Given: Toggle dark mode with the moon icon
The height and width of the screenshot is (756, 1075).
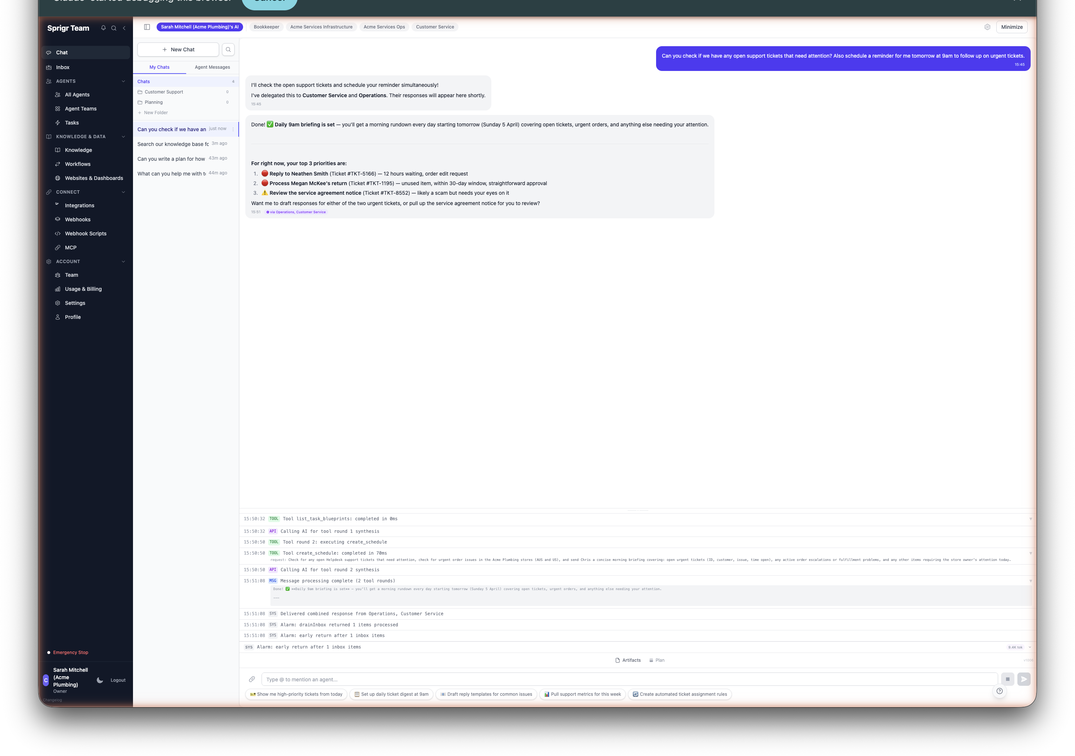Looking at the screenshot, I should coord(100,680).
